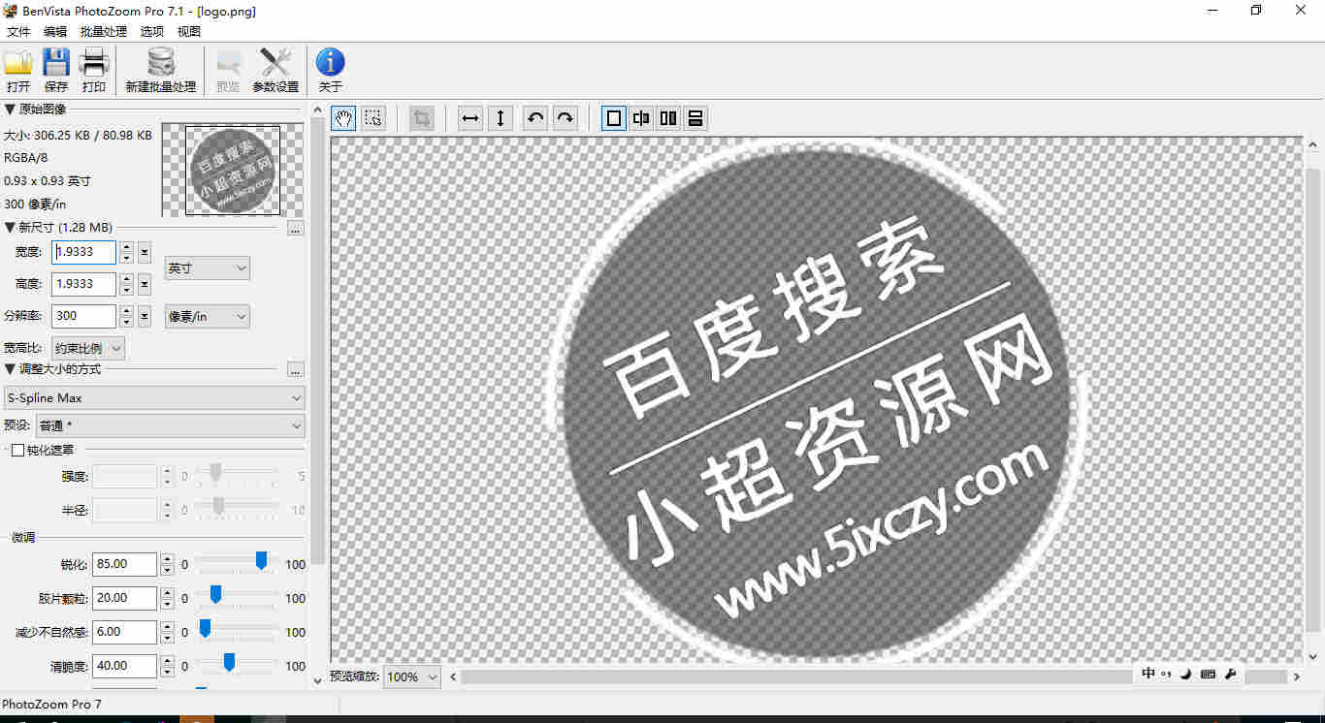Increase 宽度 with stepper up arrow
Image resolution: width=1325 pixels, height=723 pixels.
click(126, 247)
